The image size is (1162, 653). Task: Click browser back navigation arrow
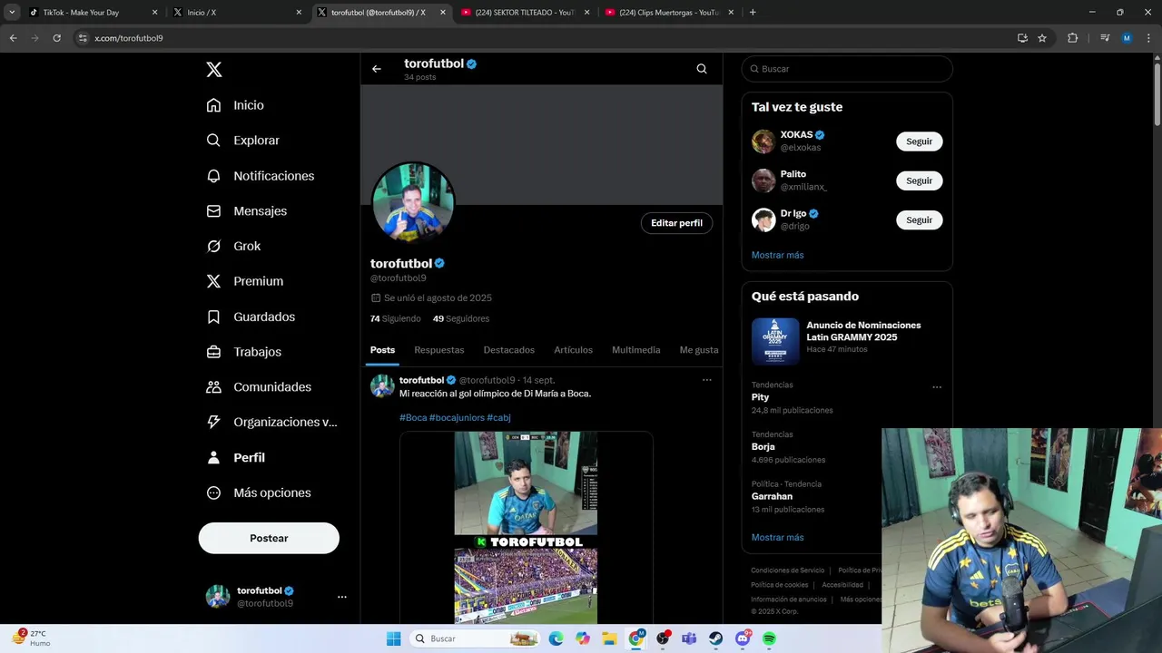[13, 38]
